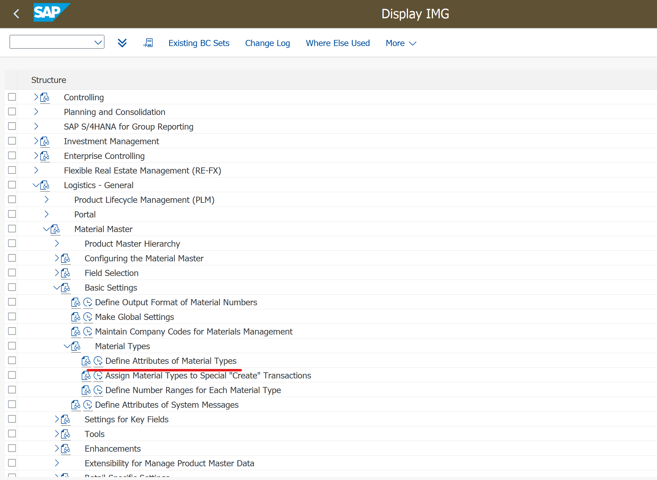
Task: Click the back arrow in header
Action: tap(16, 14)
